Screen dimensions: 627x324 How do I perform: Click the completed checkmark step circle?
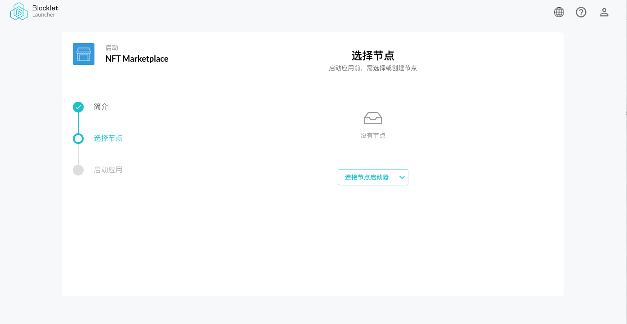click(78, 107)
